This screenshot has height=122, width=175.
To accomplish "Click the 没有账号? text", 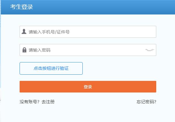I will (x=30, y=102).
